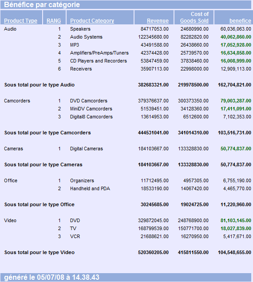
Task: Select the Speakers category cell
Action: tap(80, 29)
